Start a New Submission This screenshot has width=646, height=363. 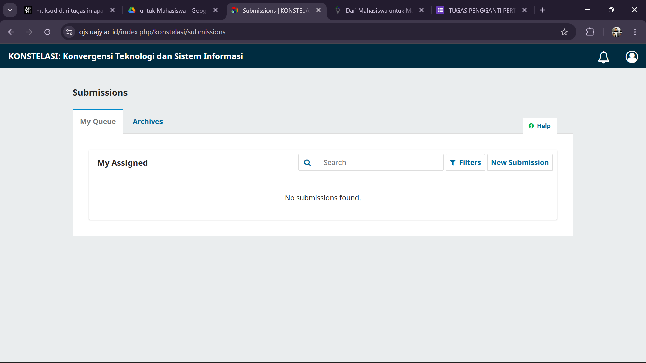tap(520, 163)
